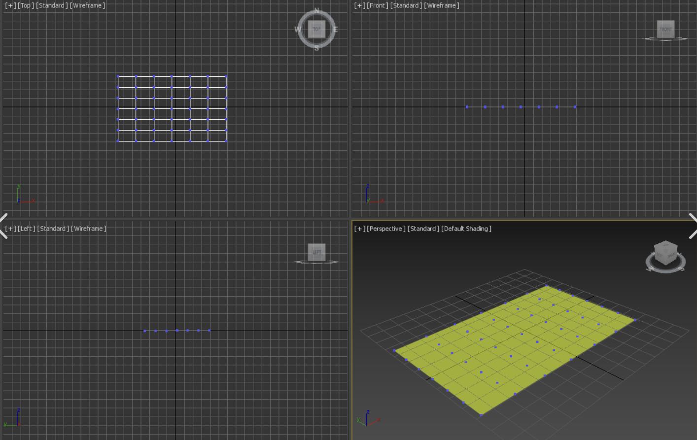Click the right-edge panel chevron arrow
The width and height of the screenshot is (697, 440).
tap(693, 226)
